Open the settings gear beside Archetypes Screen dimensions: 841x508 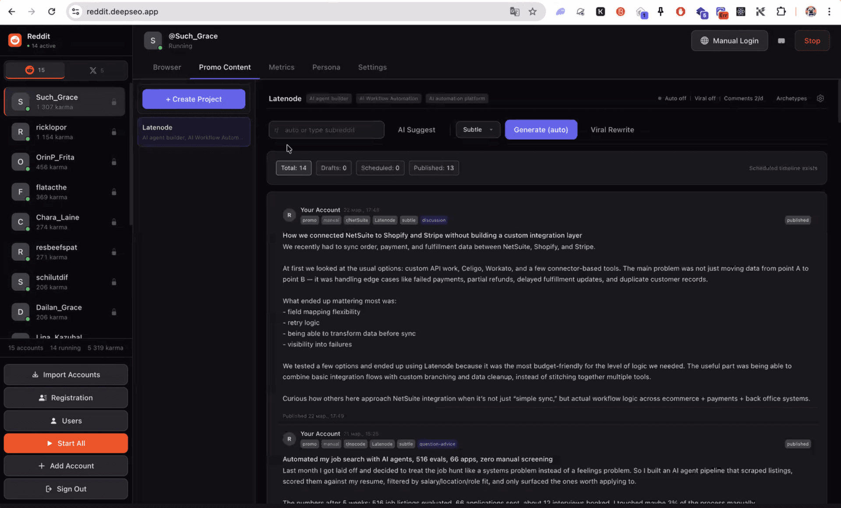821,98
